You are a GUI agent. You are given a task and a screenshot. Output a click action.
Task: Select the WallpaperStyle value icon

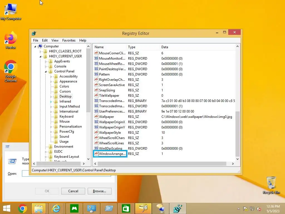pyautogui.click(x=96, y=132)
